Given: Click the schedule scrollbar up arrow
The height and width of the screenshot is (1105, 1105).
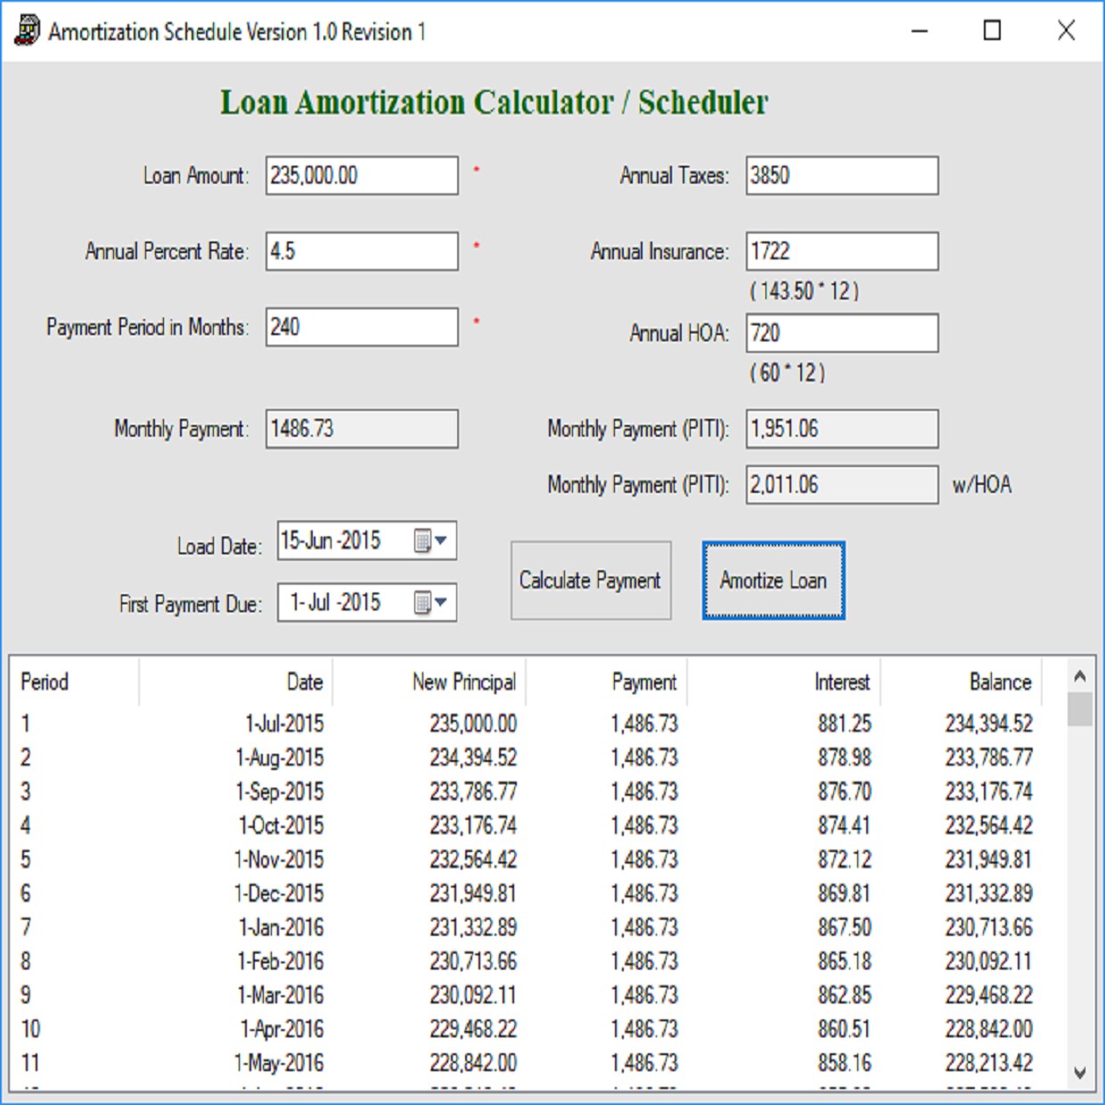Looking at the screenshot, I should pyautogui.click(x=1080, y=676).
